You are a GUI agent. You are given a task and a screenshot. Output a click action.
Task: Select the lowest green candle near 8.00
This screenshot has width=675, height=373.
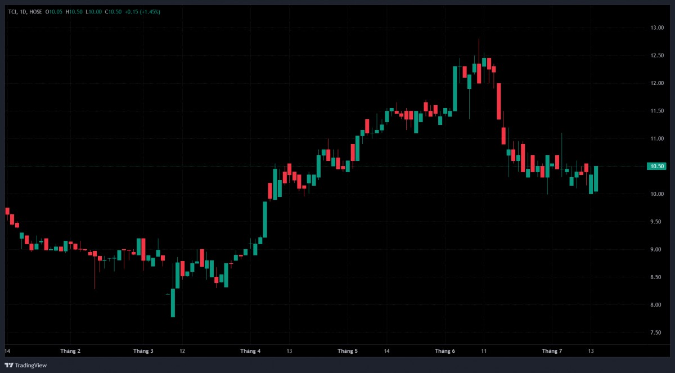173,303
